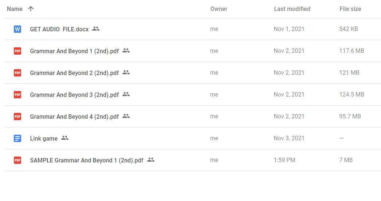Click the PDF icon for Grammar And Beyond 1

click(17, 51)
